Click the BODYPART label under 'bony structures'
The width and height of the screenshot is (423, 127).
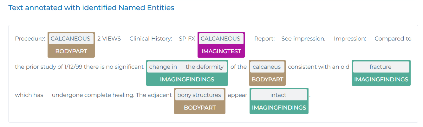200,108
